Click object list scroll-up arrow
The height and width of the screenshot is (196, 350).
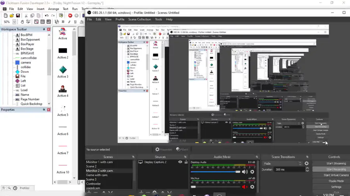click(x=74, y=29)
